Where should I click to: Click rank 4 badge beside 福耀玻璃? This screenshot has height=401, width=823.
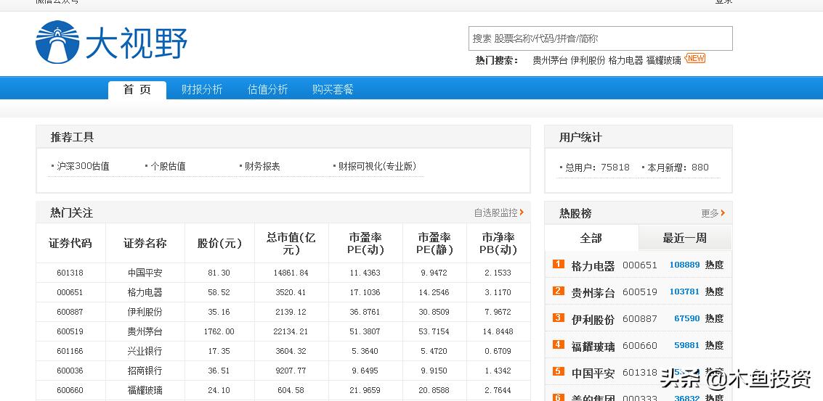click(558, 344)
